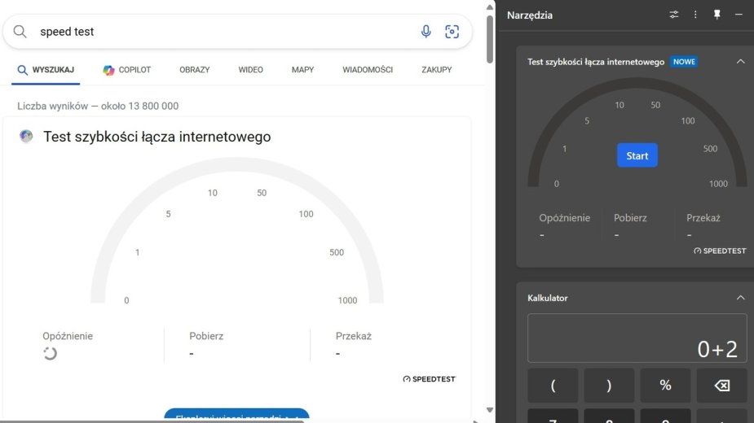
Task: Open the WIADOMOŚCI tab
Action: 368,70
